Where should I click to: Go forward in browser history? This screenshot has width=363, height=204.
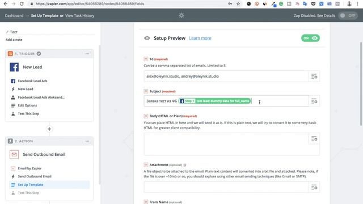(x=14, y=4)
